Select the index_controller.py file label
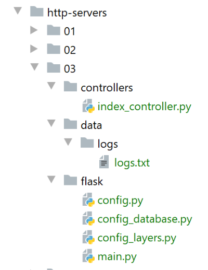Viewport: 208px width, 270px height. tap(145, 107)
